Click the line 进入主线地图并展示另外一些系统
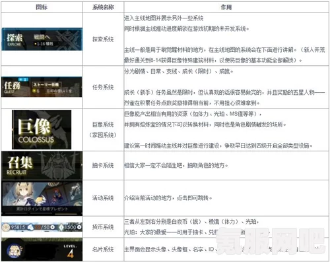The image size is (330, 262). [164, 18]
